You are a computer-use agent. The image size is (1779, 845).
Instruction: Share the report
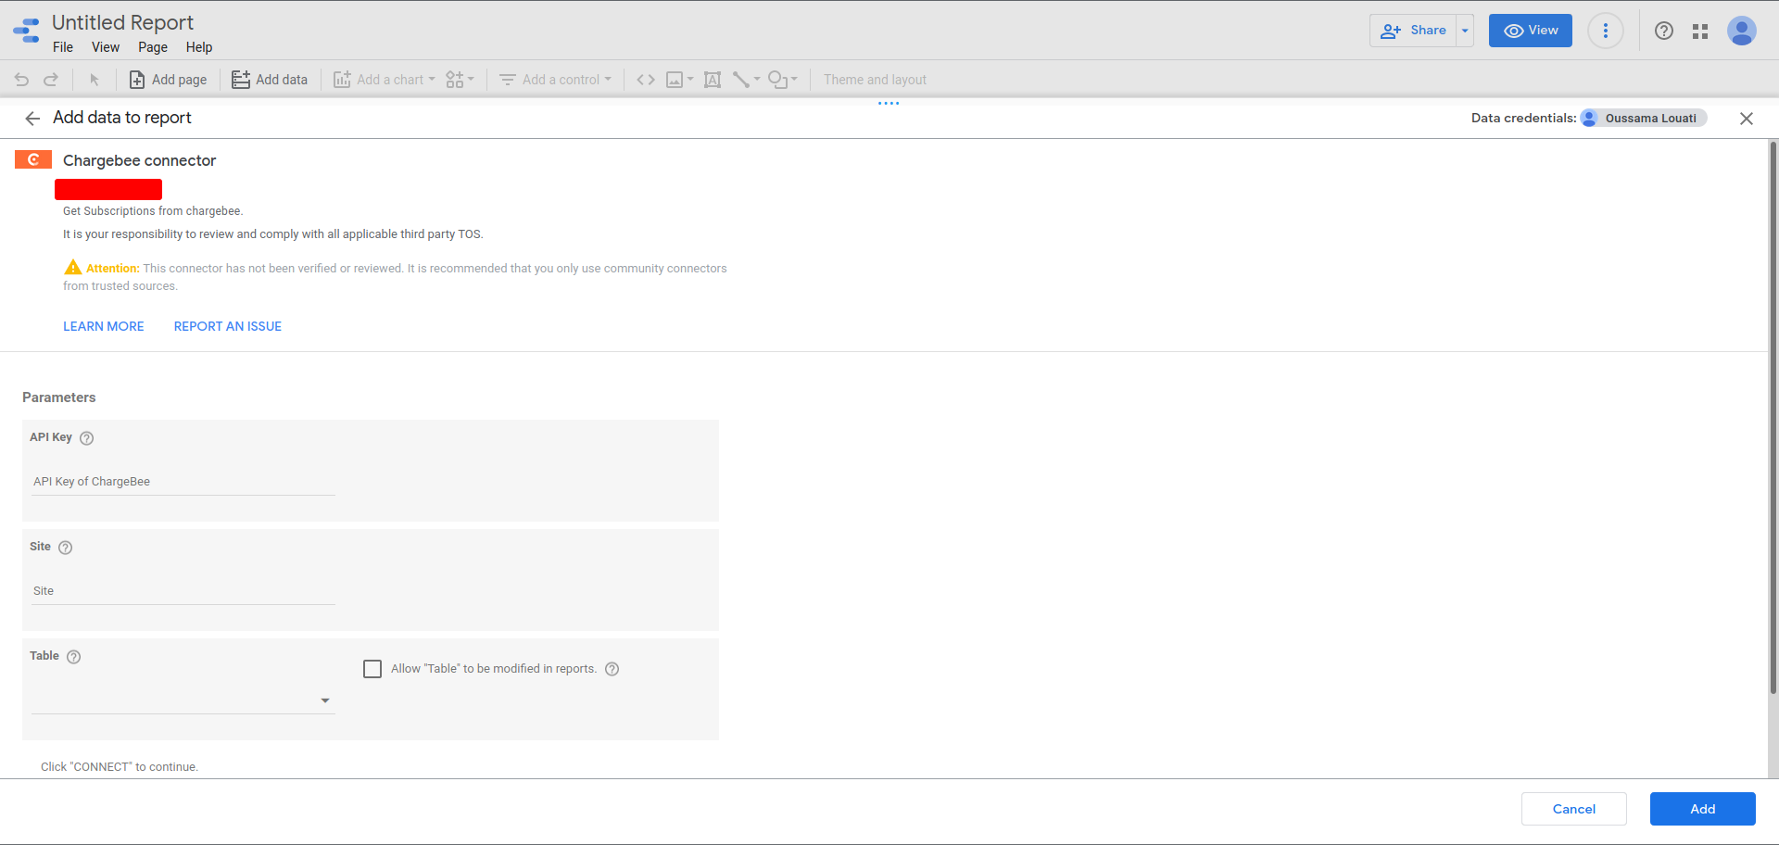(x=1413, y=31)
